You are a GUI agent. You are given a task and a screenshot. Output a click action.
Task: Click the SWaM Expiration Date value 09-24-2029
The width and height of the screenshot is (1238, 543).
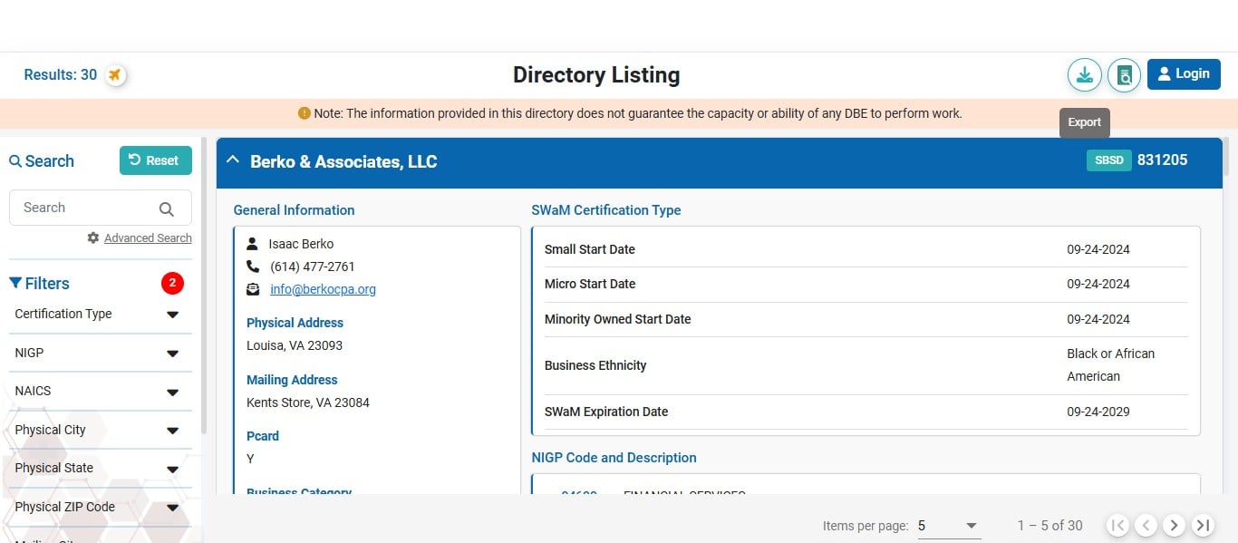click(1098, 412)
